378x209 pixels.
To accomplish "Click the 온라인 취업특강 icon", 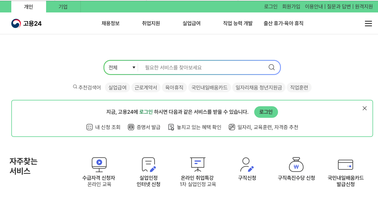I will click(x=197, y=164).
